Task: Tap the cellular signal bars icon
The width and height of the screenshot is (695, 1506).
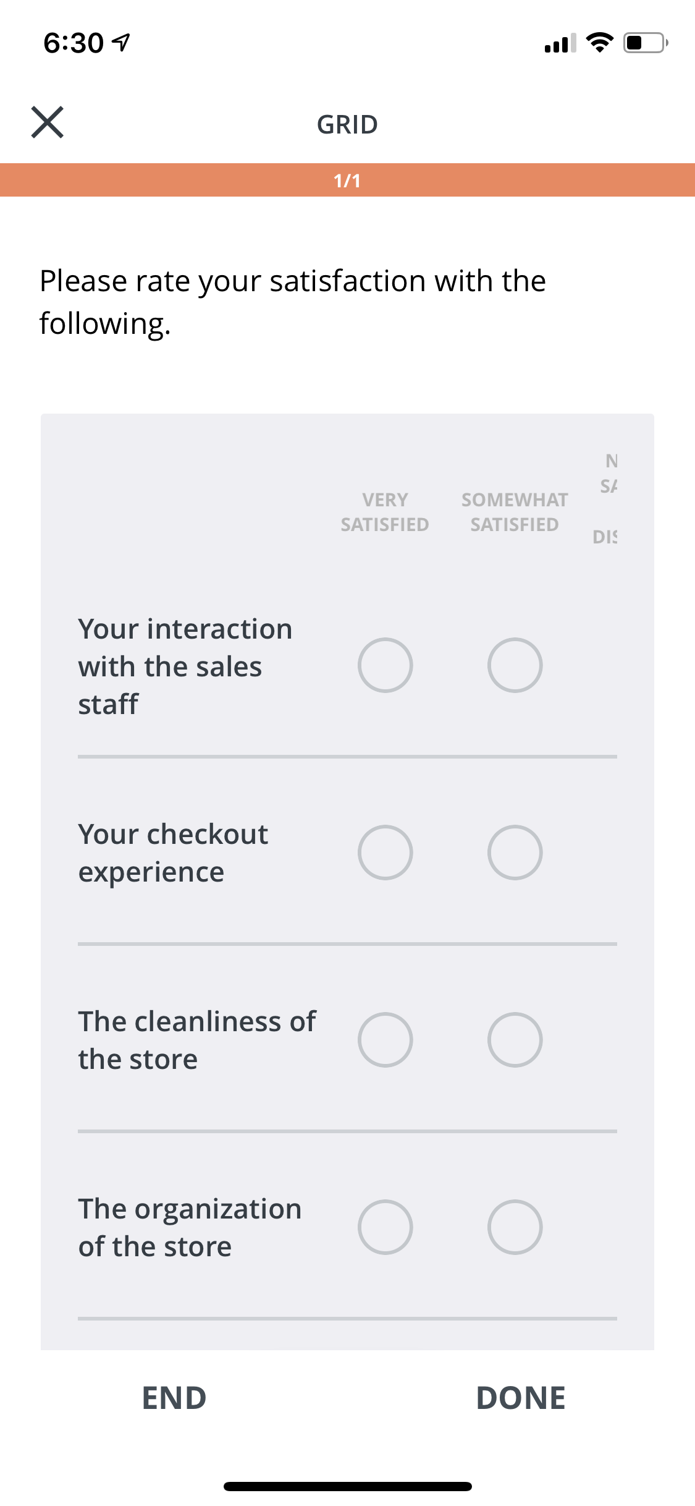Action: coord(560,43)
